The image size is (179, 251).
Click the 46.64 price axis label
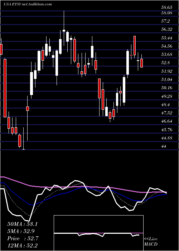pos(167,121)
